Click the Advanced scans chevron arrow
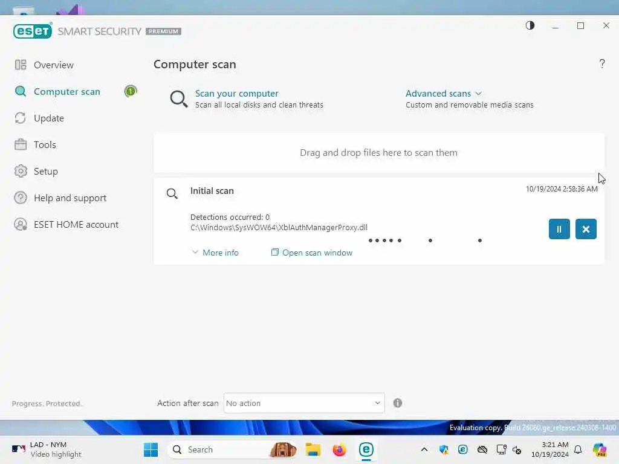 479,94
